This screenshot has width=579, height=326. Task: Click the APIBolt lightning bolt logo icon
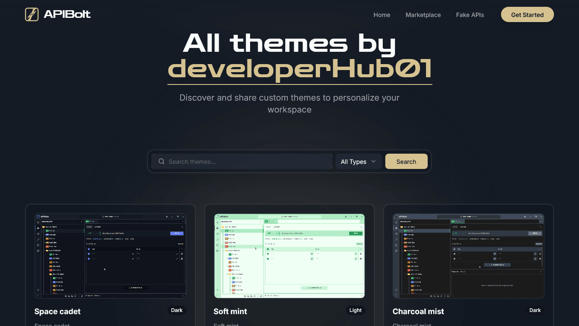click(x=32, y=14)
